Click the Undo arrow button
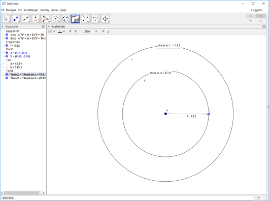Screen dimensions: 269x201 pyautogui.click(x=250, y=16)
